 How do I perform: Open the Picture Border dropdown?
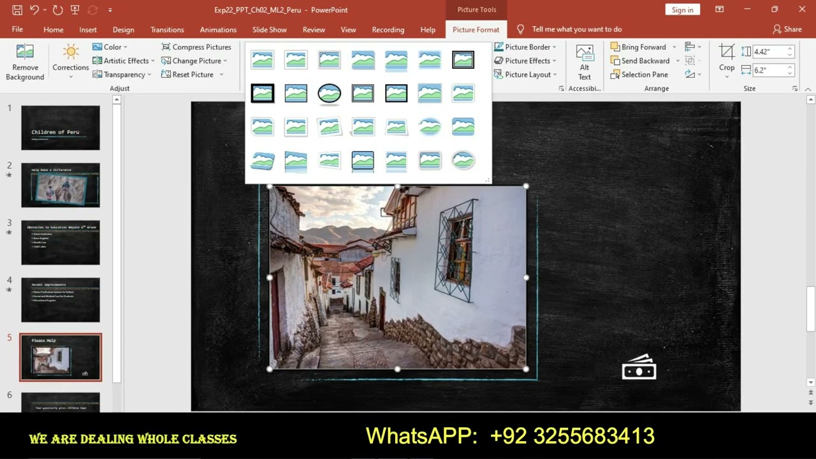525,47
